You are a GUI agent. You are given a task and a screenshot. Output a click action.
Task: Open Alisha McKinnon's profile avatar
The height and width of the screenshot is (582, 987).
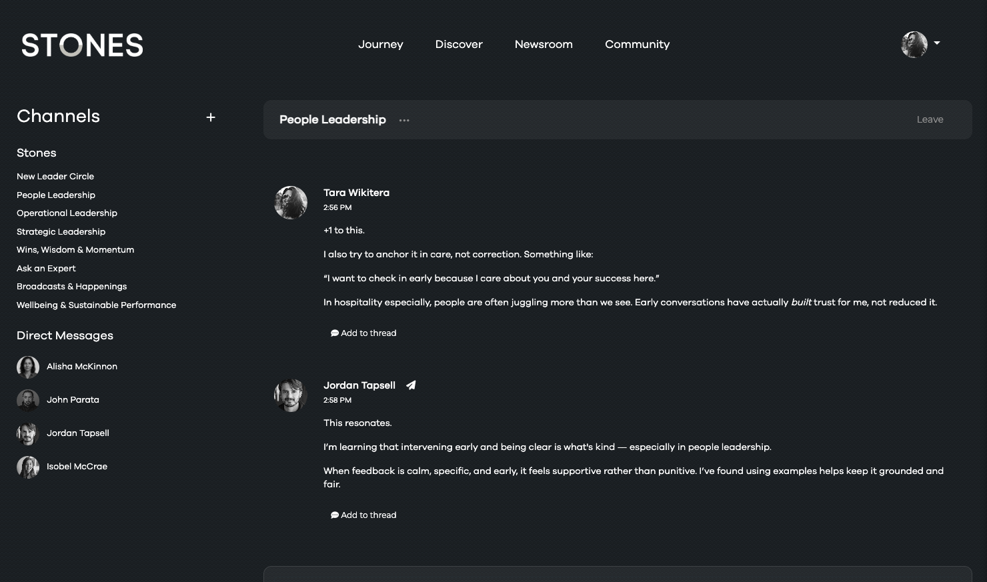click(27, 366)
